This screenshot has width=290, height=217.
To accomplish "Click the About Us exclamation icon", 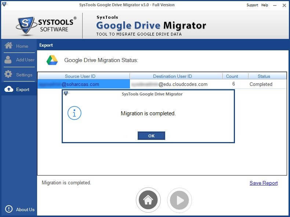I will click(9, 209).
